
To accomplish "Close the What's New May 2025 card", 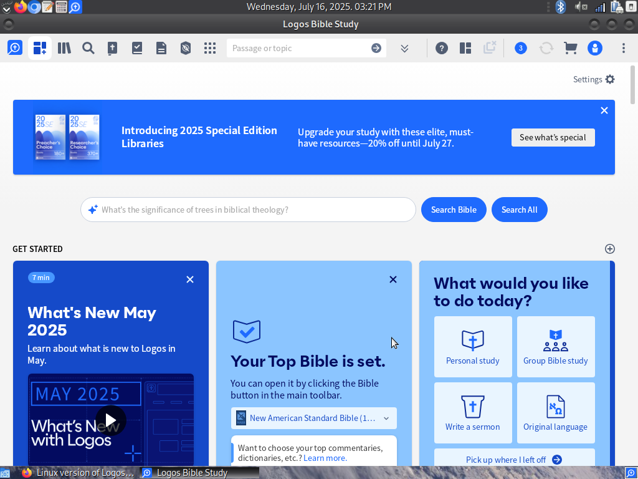I will point(190,279).
